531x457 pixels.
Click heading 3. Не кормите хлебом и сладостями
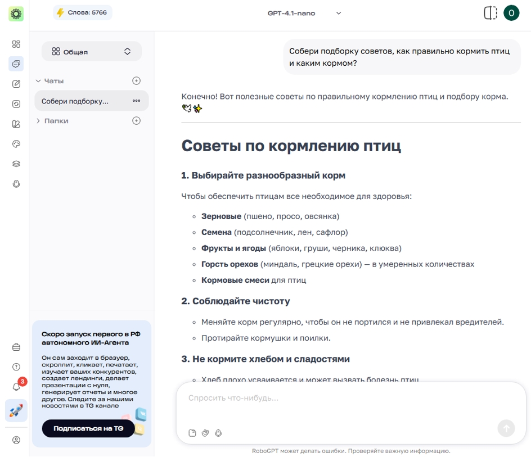pos(265,359)
